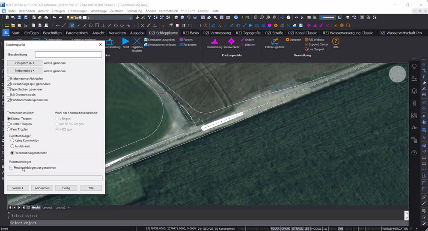Click the Abbrechen button
The height and width of the screenshot is (231, 428).
point(42,188)
